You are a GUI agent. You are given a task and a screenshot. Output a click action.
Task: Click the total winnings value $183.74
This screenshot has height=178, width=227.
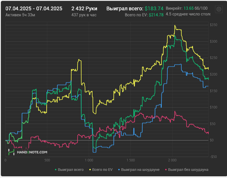pyautogui.click(x=154, y=8)
